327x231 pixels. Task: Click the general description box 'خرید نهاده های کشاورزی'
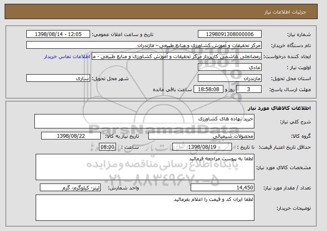pyautogui.click(x=144, y=121)
